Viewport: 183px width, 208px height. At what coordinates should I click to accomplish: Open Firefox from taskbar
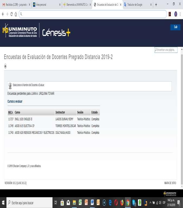tap(122, 203)
